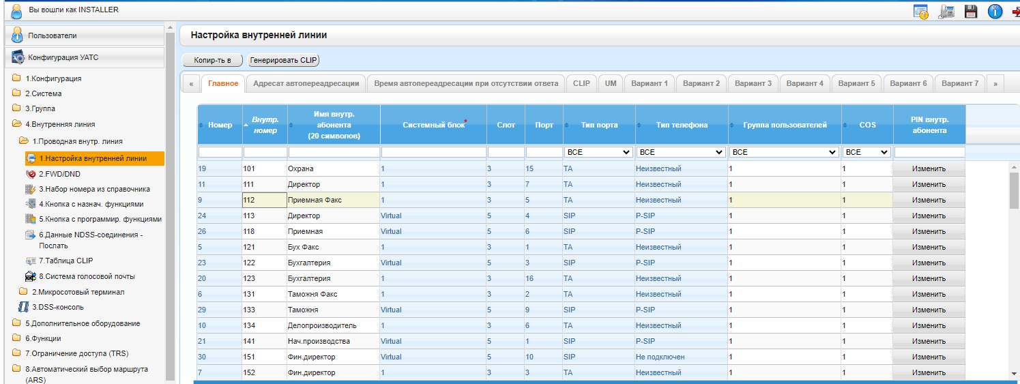Sort by Внутр. номер column header
The width and height of the screenshot is (1020, 384).
265,125
